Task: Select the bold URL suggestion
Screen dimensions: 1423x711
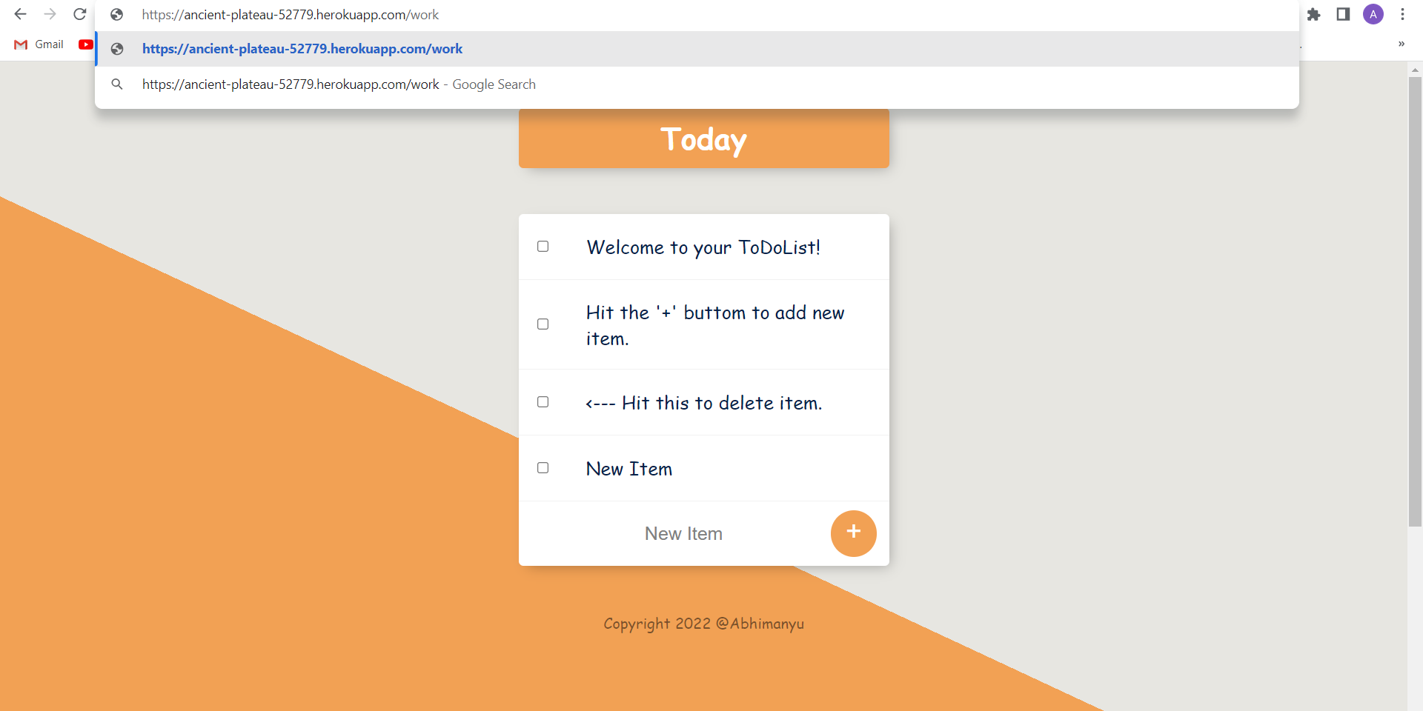Action: pos(302,49)
